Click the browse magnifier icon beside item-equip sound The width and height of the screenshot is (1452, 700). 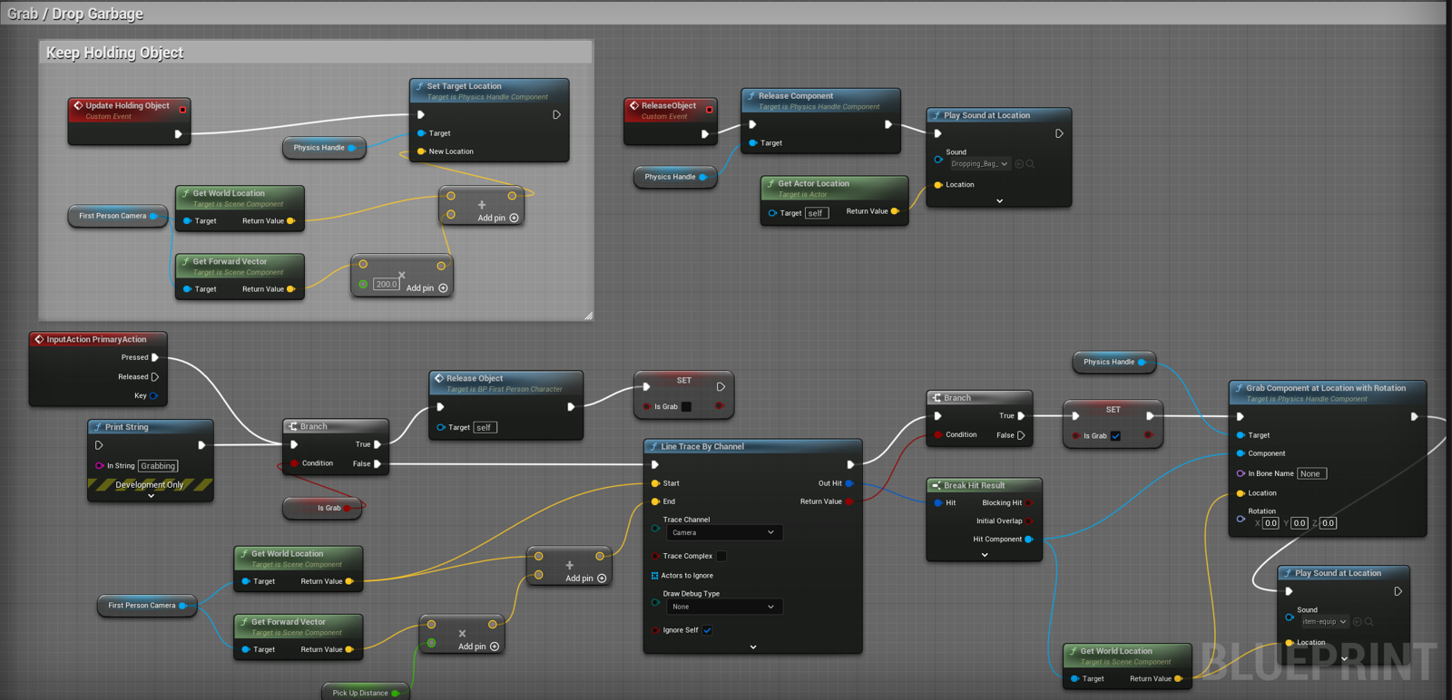(x=1369, y=622)
